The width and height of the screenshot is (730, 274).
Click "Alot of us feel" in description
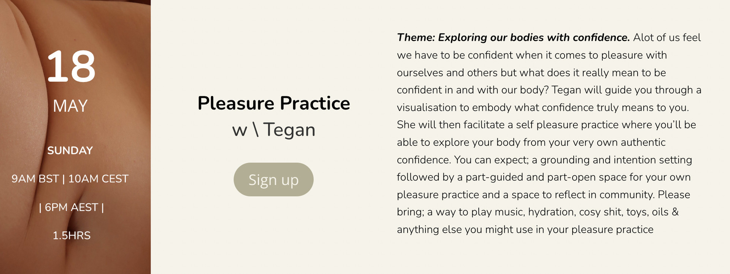[667, 38]
